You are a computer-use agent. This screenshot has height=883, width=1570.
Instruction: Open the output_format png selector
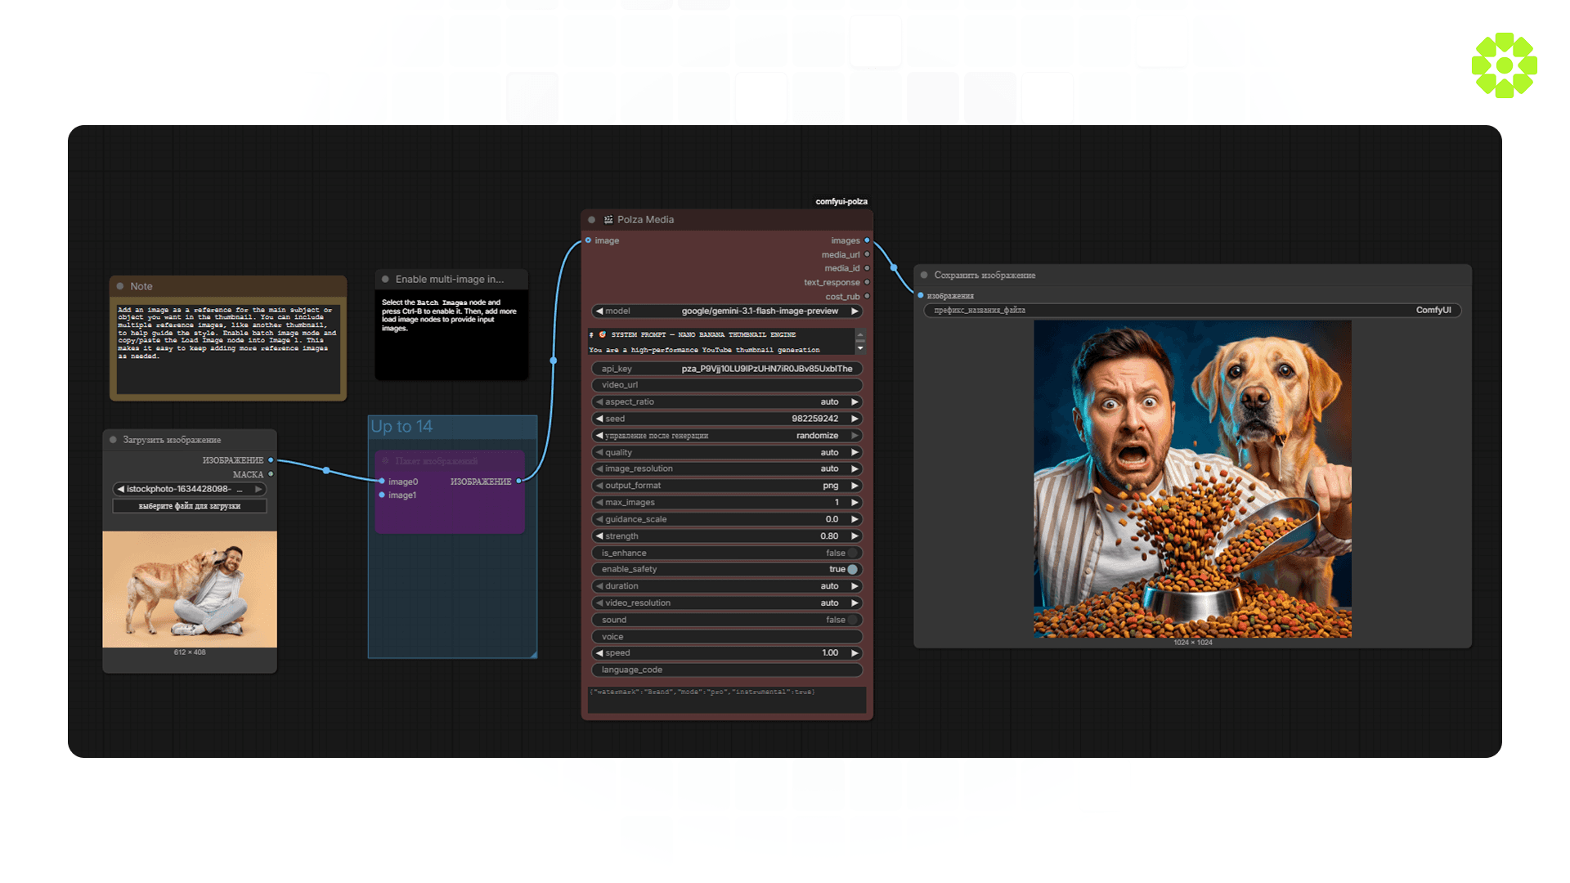727,486
